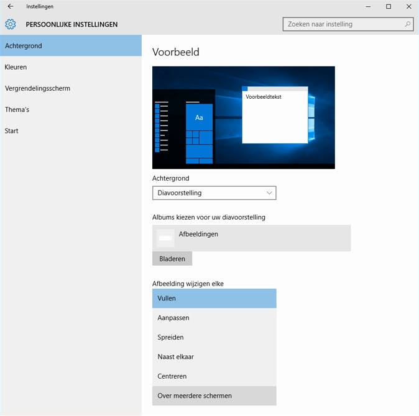Go back using the arrow icon
Screen dimensions: 419x416
(11, 6)
